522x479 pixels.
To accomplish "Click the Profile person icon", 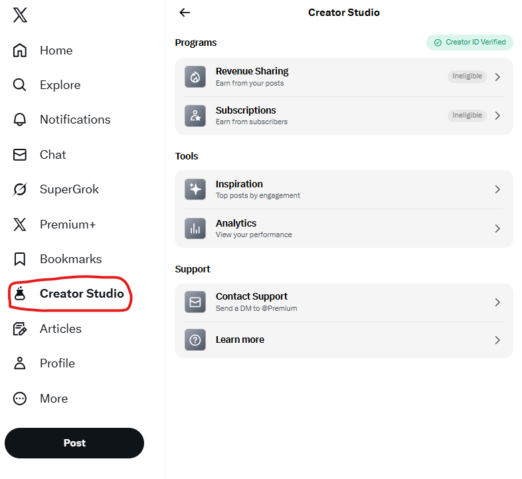I will tap(20, 363).
